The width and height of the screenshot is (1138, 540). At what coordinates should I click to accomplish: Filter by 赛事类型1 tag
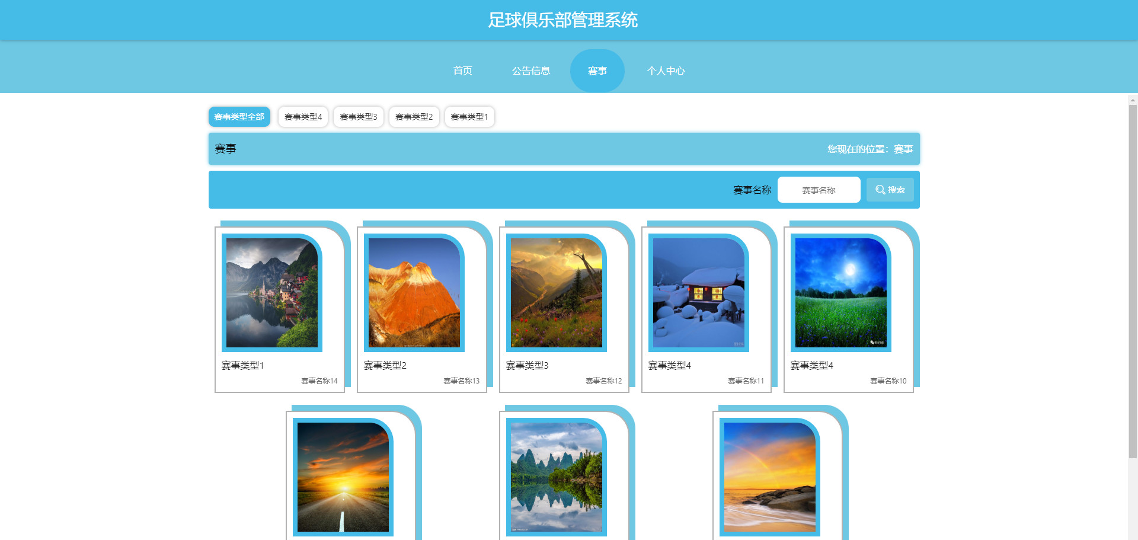(469, 117)
